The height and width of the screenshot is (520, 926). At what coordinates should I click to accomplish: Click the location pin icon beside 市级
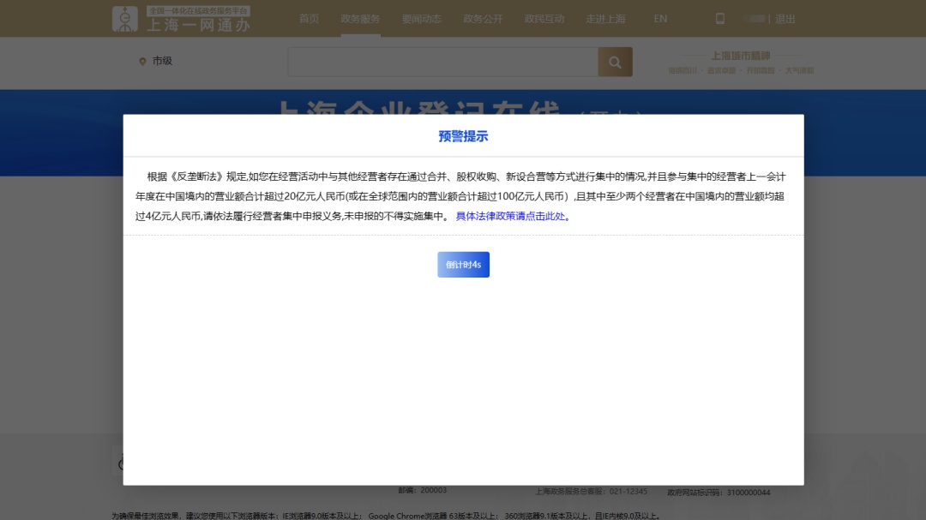click(142, 61)
